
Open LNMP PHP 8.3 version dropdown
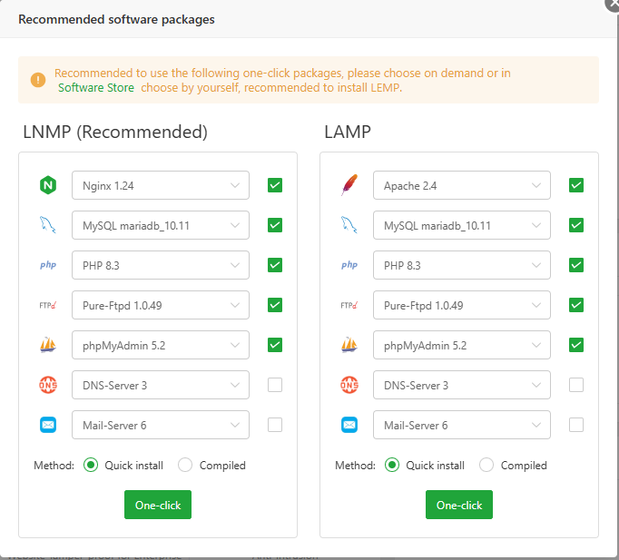[x=161, y=265]
